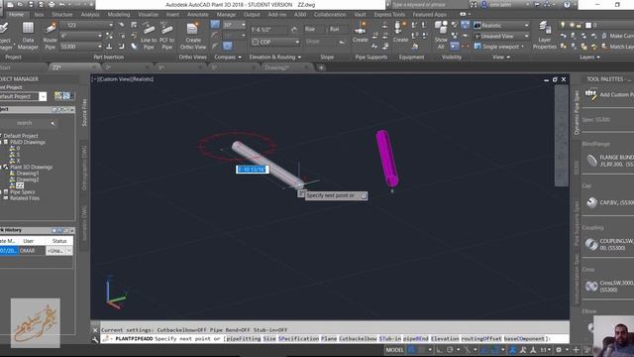Viewport: 634px width, 357px height.
Task: Open the Default Project dropdown
Action: pos(43,96)
